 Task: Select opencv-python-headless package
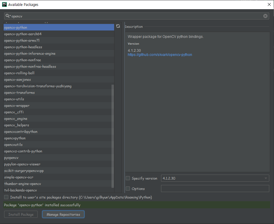point(59,47)
